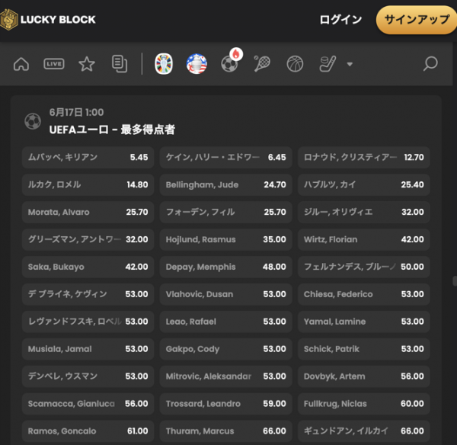Select the ice hockey icon
457x445 pixels.
click(x=328, y=63)
